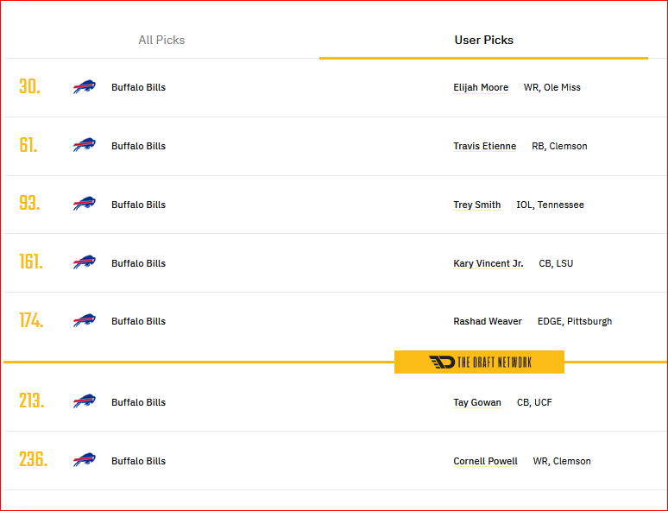Screen dimensions: 668x511
Task: Click the Bills logo at pick 161
Action: point(85,262)
